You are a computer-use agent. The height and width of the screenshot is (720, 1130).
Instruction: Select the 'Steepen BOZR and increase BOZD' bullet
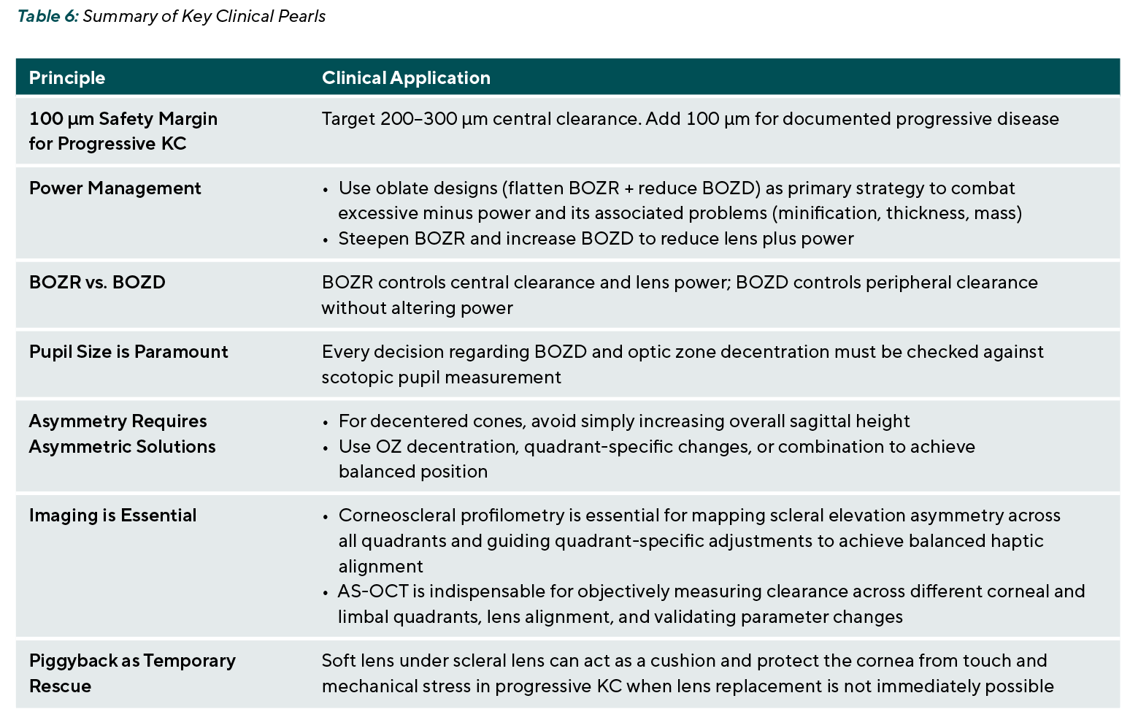[x=596, y=239]
